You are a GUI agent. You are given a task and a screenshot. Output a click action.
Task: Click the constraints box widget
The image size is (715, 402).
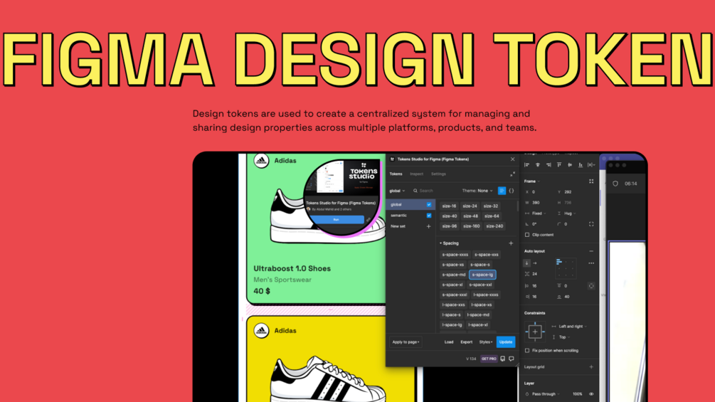pos(535,332)
